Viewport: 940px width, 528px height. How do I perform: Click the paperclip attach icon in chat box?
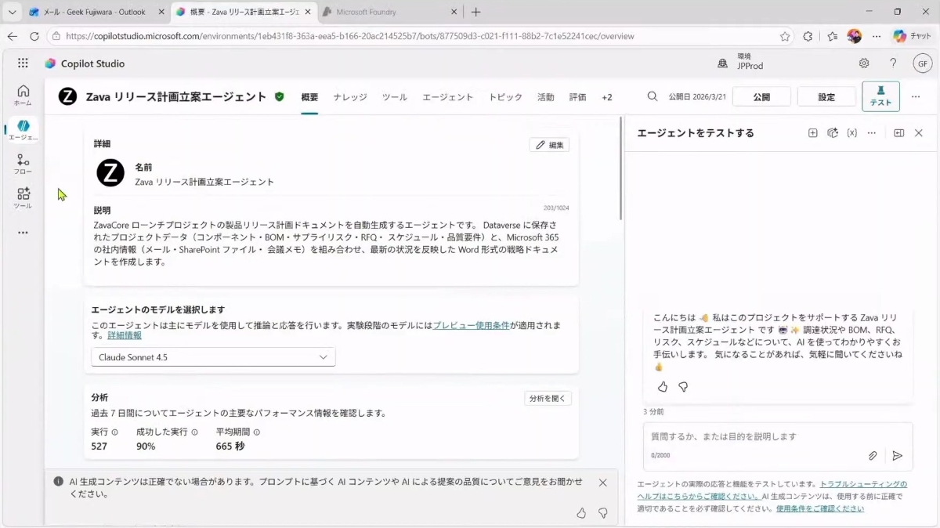[x=873, y=455]
